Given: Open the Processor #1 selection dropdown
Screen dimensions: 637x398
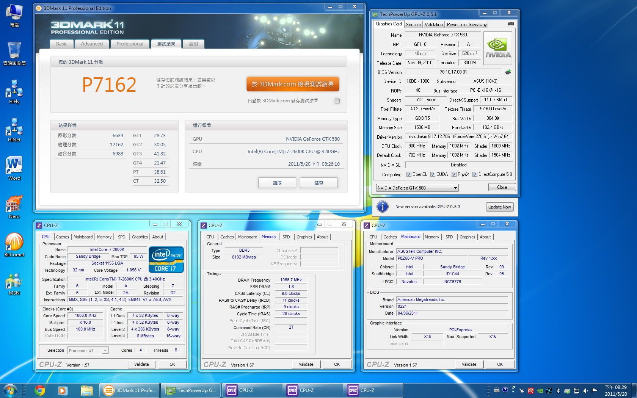Looking at the screenshot, I should [x=88, y=351].
